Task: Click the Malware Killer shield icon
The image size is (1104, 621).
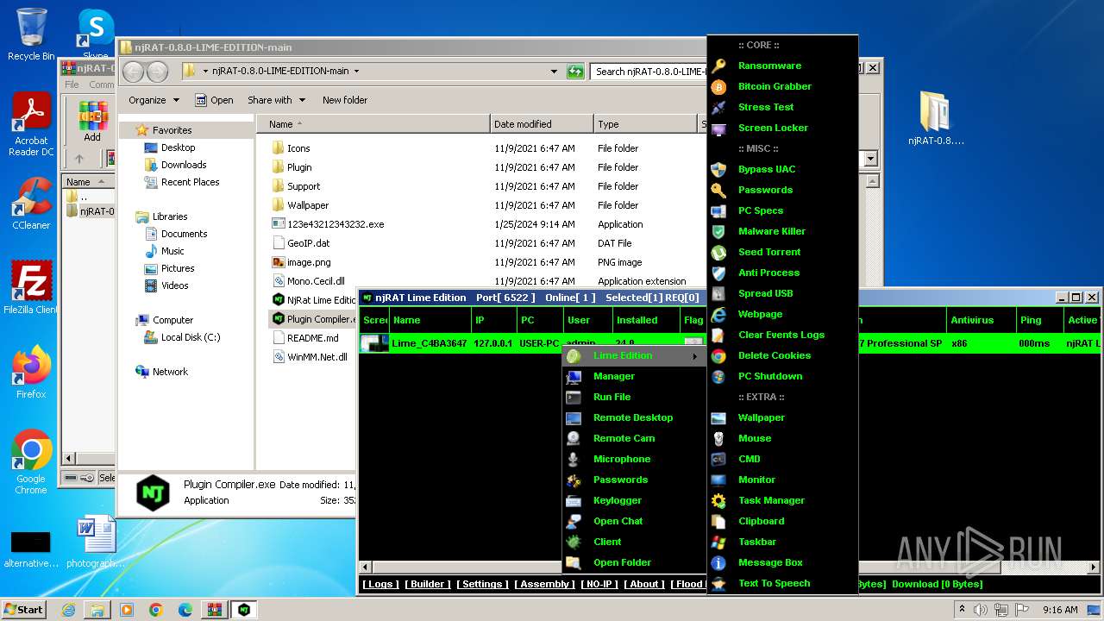Action: click(x=718, y=231)
